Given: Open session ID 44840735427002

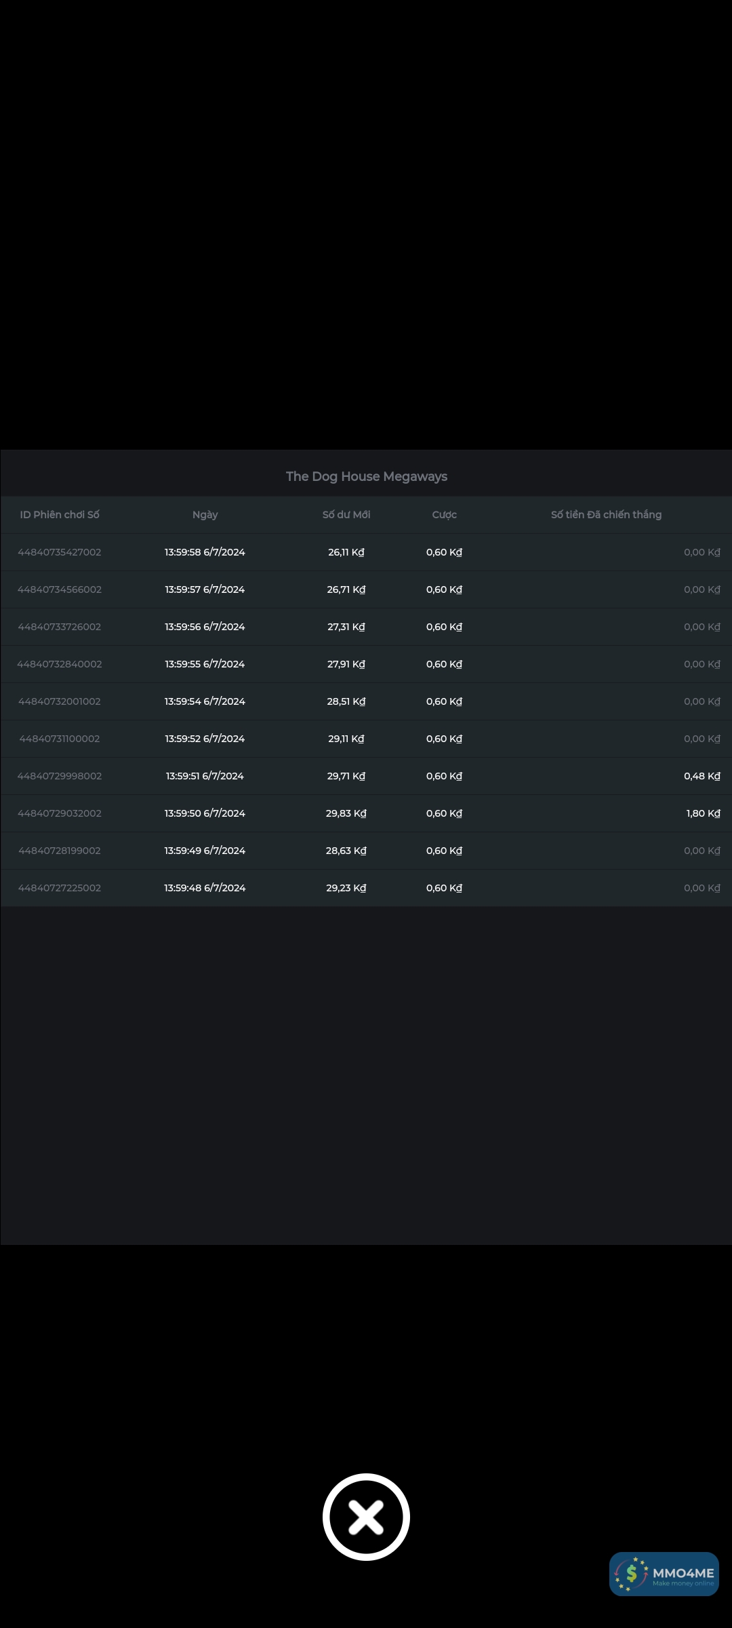Looking at the screenshot, I should pos(60,552).
